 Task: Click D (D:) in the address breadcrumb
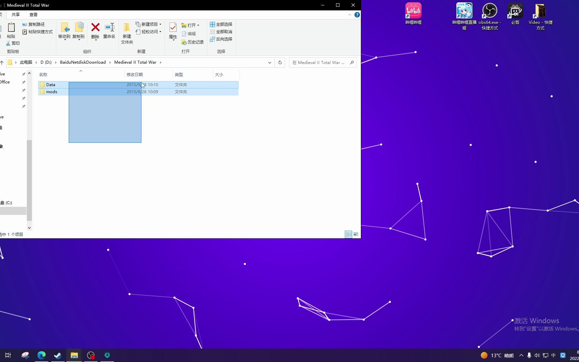[46, 62]
